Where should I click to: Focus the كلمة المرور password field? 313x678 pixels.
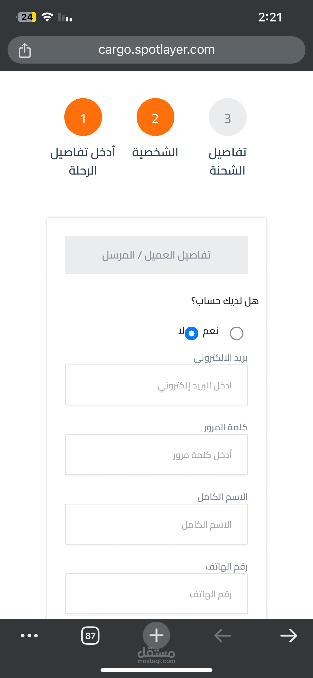tap(156, 455)
